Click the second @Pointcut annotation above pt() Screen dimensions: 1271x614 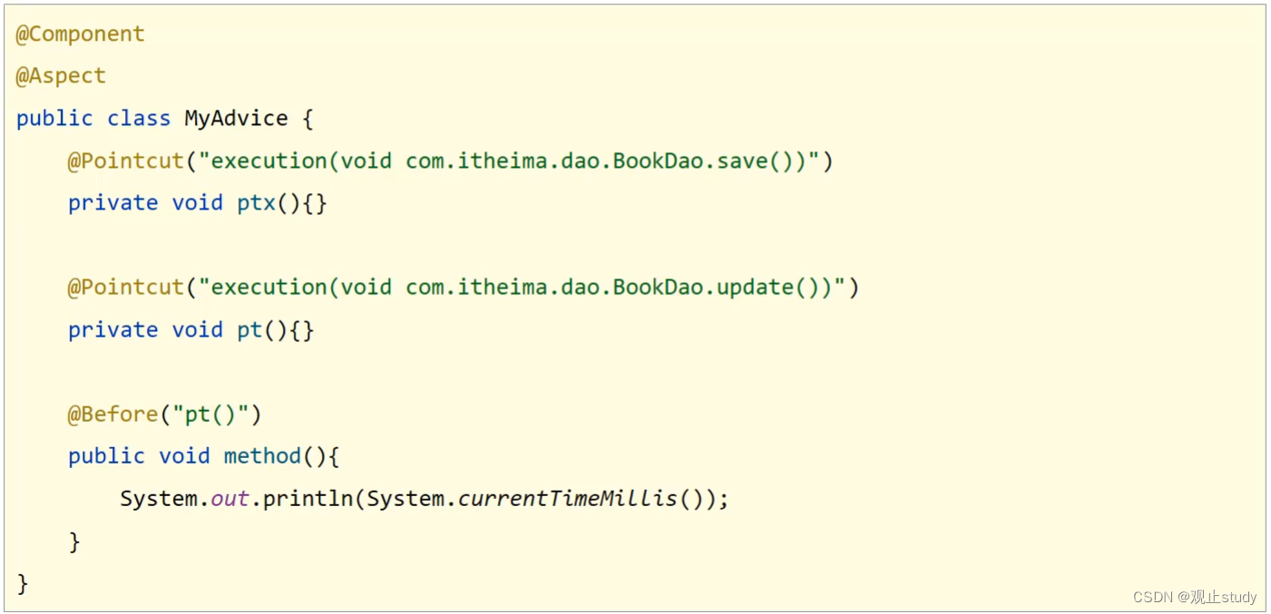[x=126, y=288]
